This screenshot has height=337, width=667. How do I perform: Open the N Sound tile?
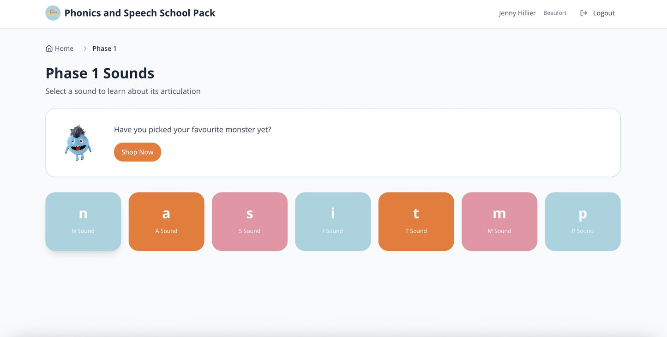pos(83,222)
